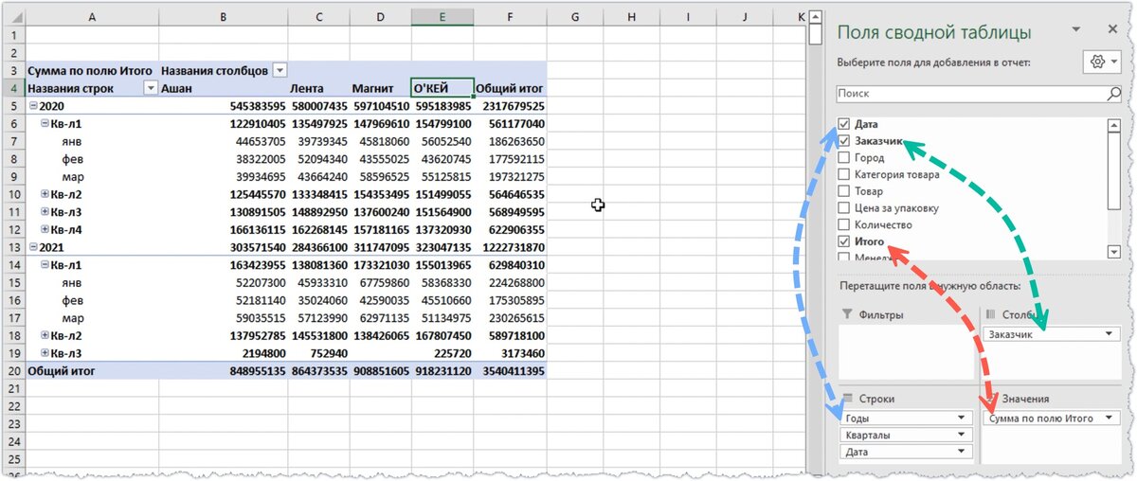Collapse the 2021 year group
Viewport: 1137px width, 481px height.
tap(33, 246)
